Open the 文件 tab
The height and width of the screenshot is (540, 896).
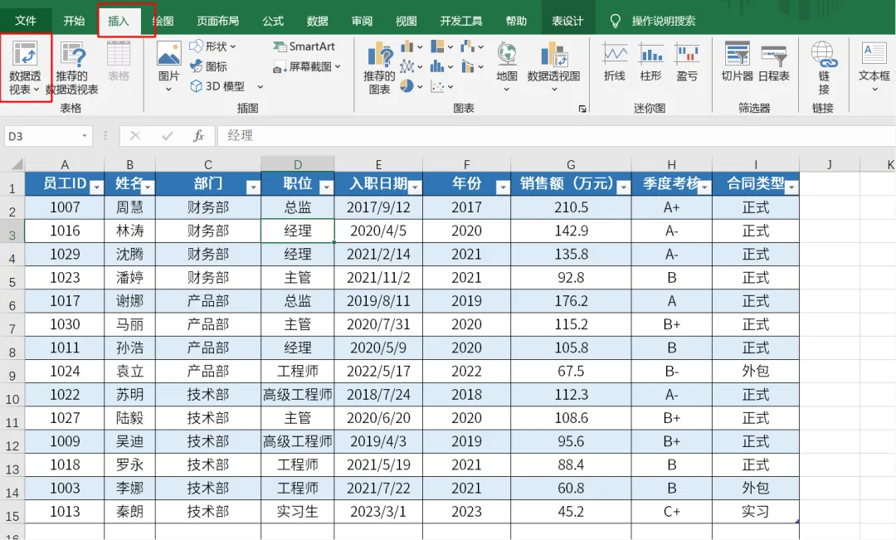(25, 21)
